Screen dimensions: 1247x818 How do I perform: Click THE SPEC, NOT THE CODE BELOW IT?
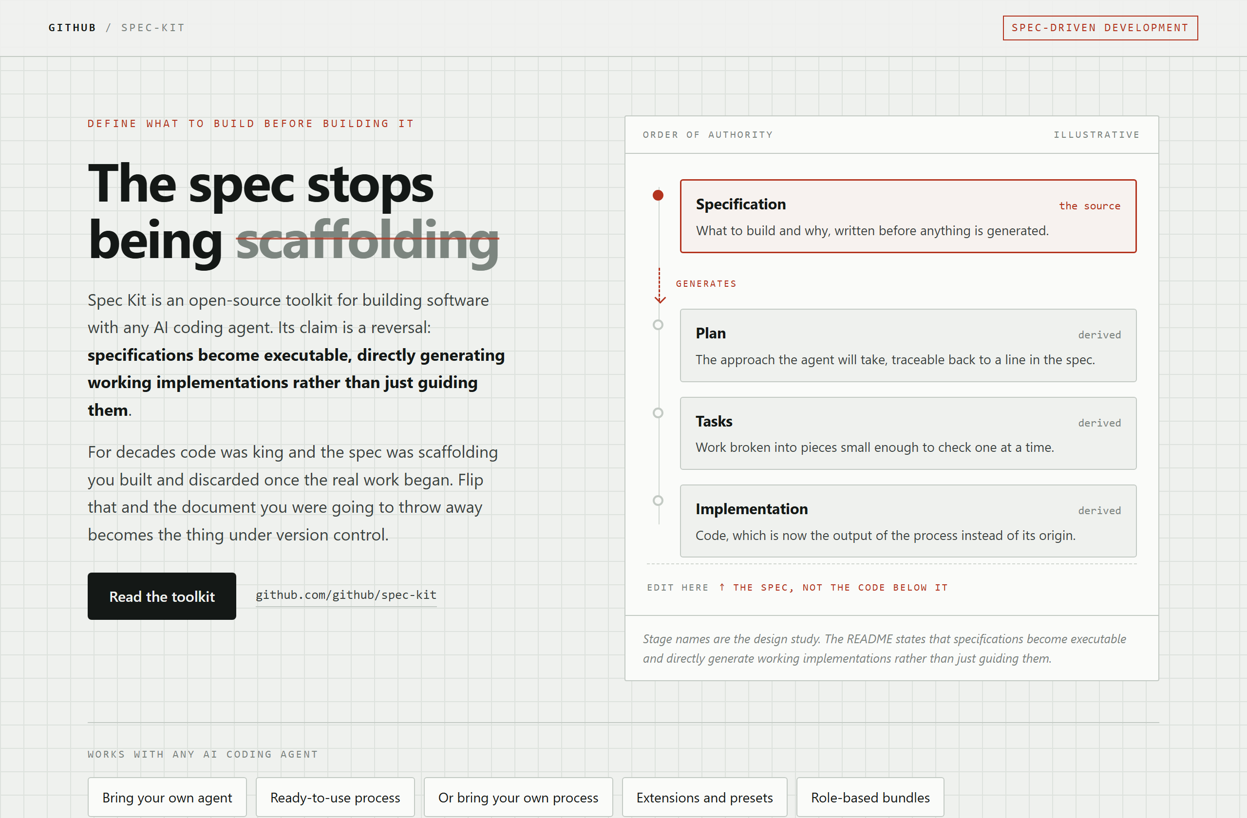(x=840, y=587)
